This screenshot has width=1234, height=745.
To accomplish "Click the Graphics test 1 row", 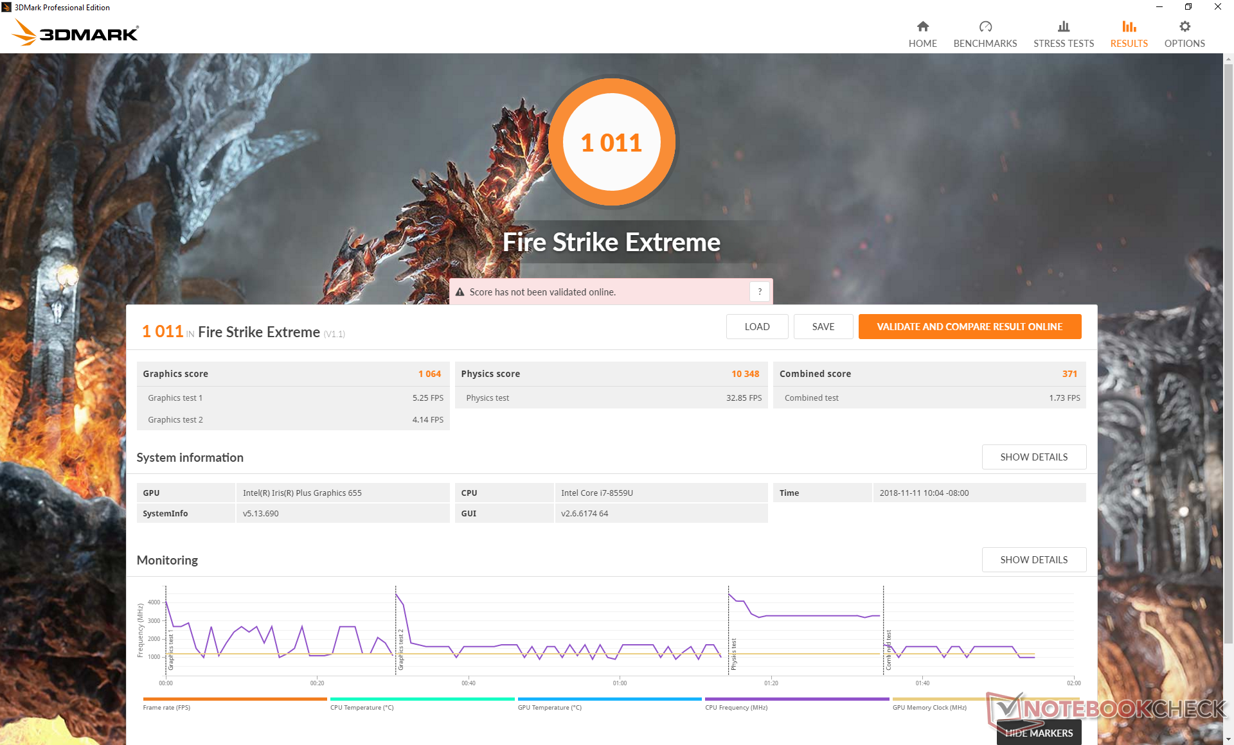I will [x=293, y=398].
